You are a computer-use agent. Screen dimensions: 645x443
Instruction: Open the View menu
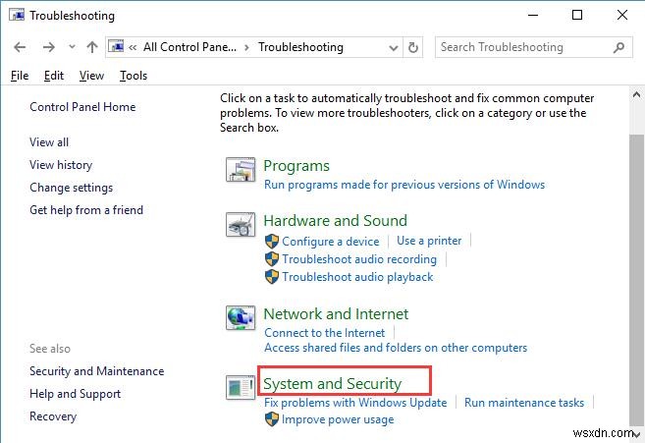[91, 76]
